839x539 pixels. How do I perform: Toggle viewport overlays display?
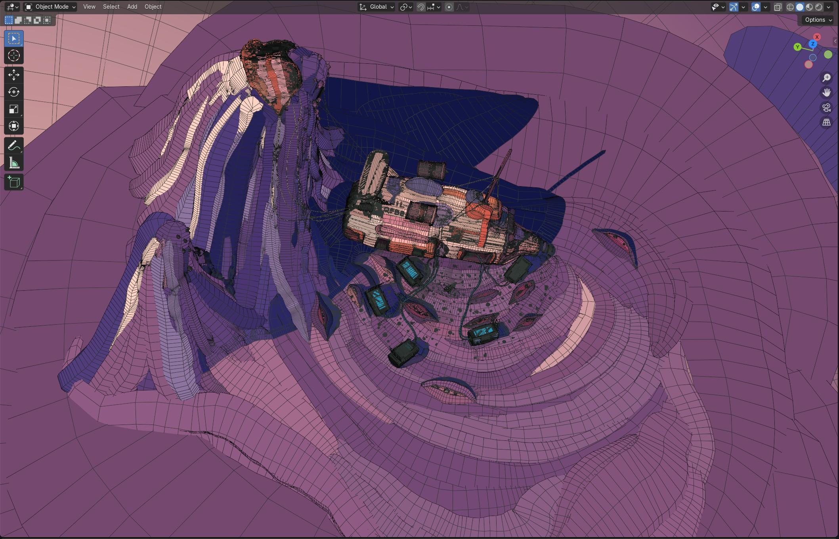(x=756, y=7)
